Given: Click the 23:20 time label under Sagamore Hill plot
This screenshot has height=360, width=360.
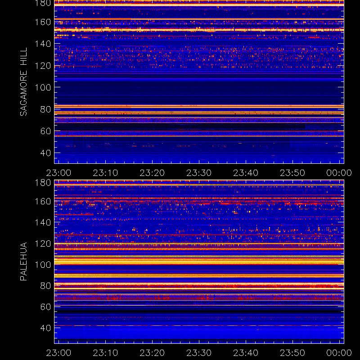Looking at the screenshot, I should 152,173.
